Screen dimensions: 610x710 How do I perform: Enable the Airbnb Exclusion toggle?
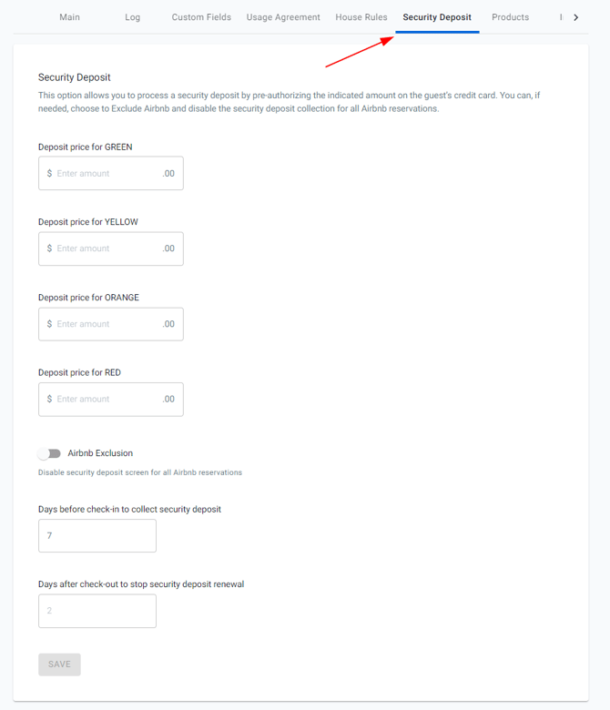pos(49,453)
